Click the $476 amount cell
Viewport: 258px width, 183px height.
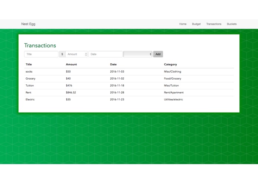coord(69,86)
